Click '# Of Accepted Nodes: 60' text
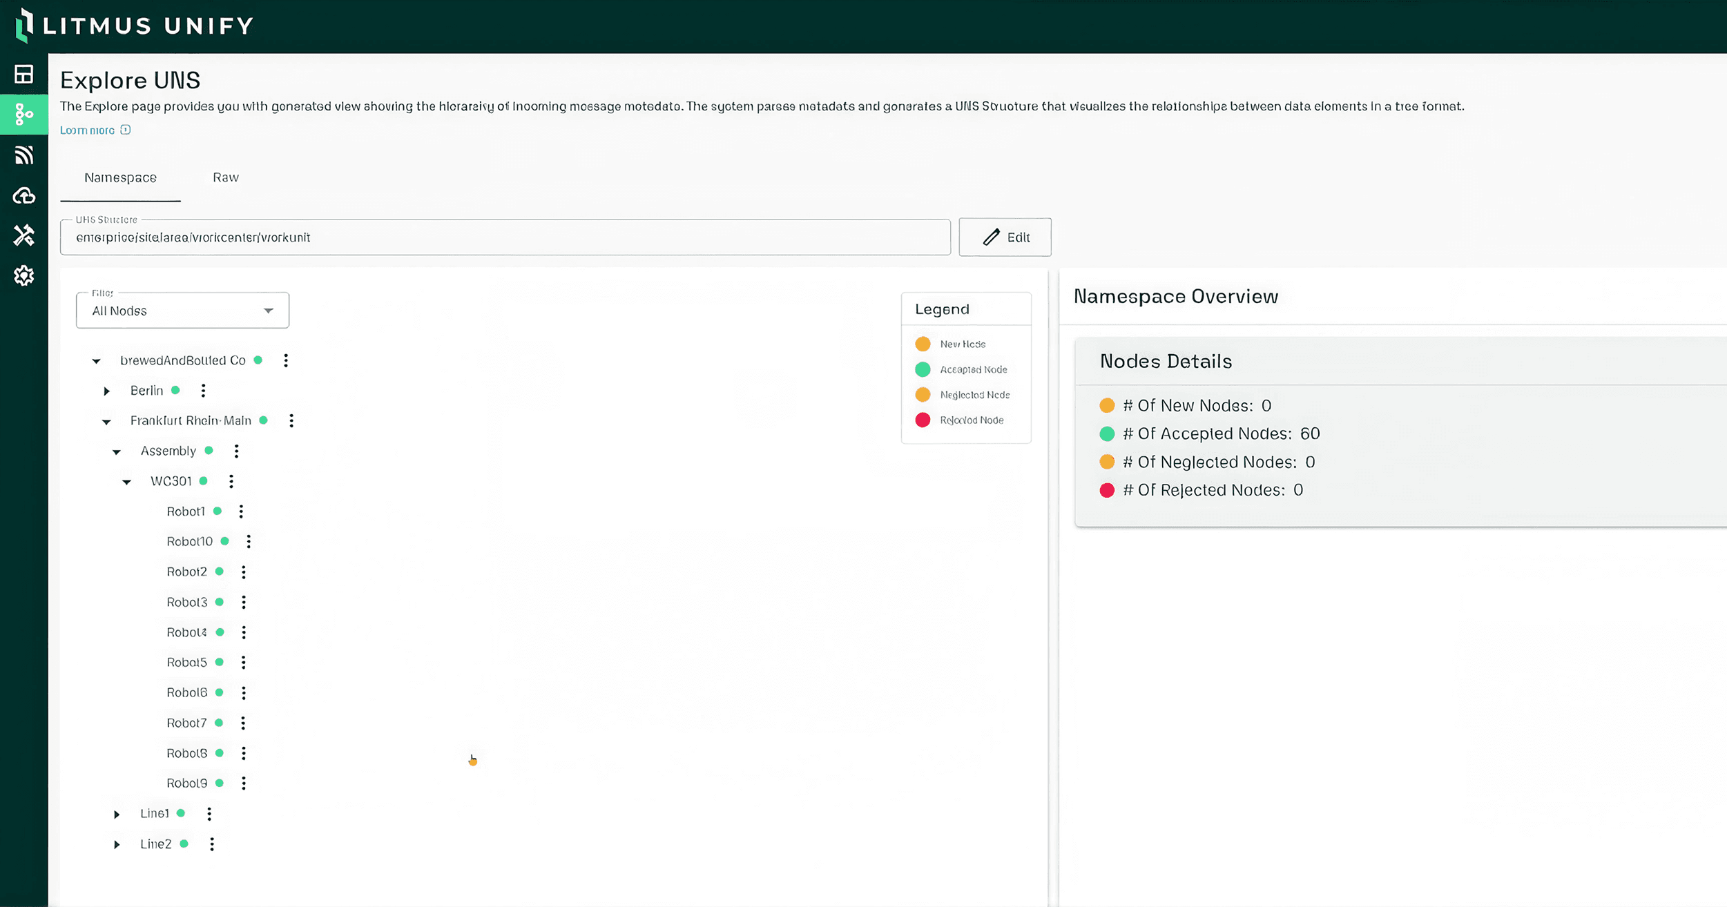The width and height of the screenshot is (1727, 907). click(x=1221, y=433)
